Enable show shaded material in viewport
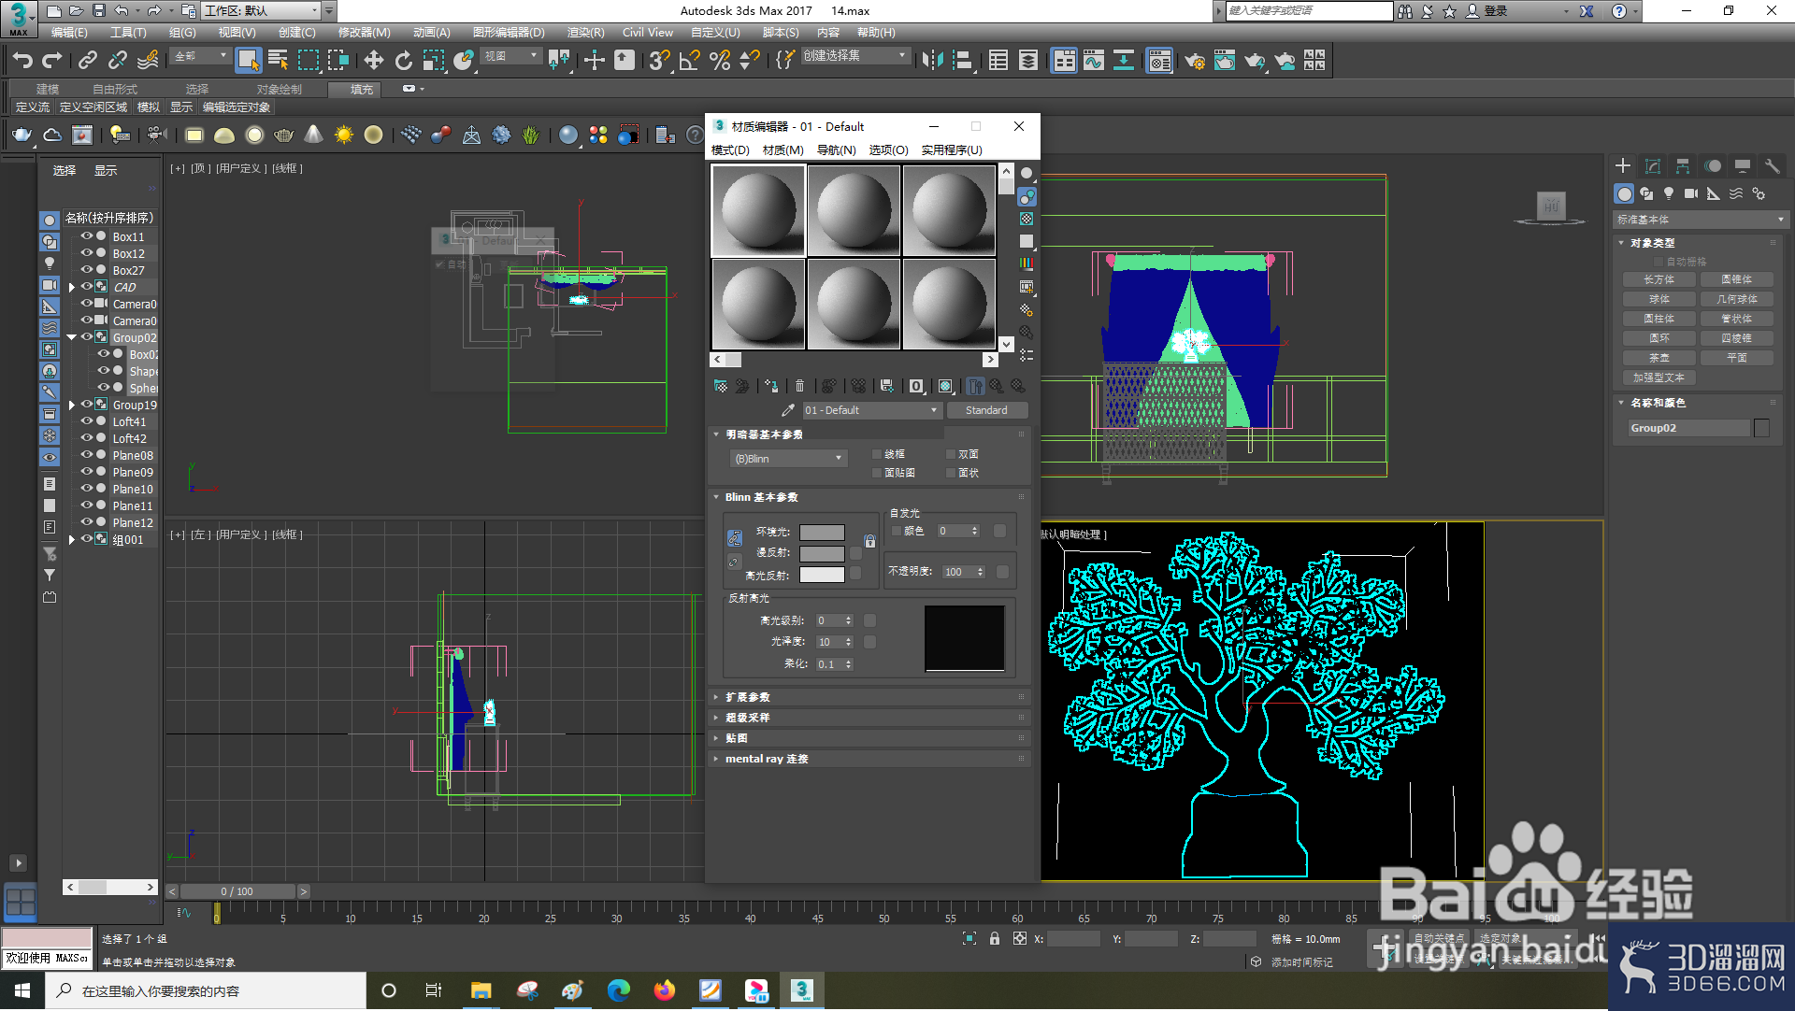Image resolution: width=1795 pixels, height=1011 pixels. [x=945, y=385]
